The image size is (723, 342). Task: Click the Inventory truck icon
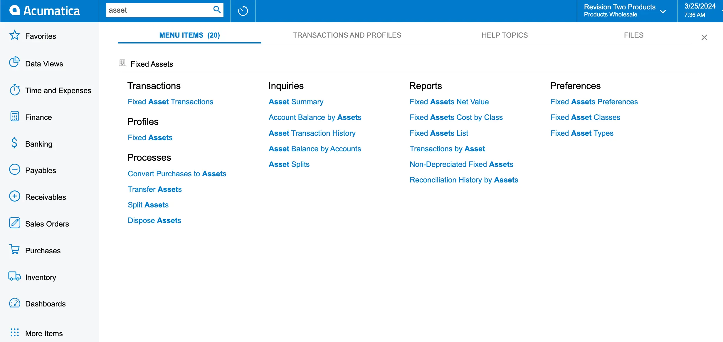coord(14,276)
